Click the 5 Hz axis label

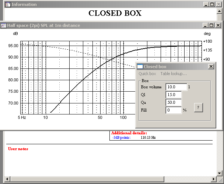(x=22, y=117)
